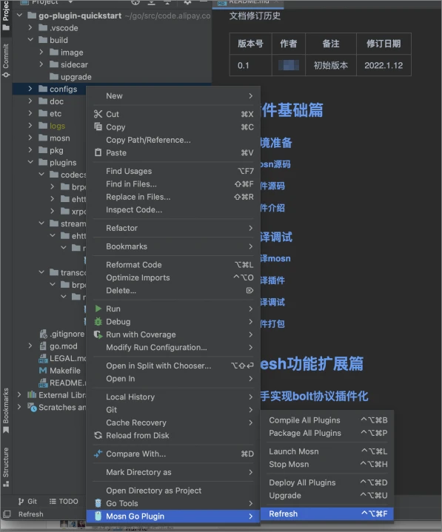Collapse the build folder arrow
442x532 pixels.
(x=30, y=40)
